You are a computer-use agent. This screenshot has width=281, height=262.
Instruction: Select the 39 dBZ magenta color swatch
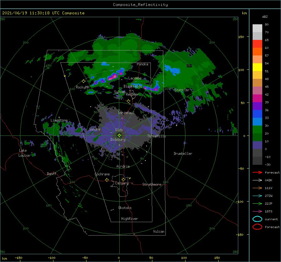pos(257,98)
